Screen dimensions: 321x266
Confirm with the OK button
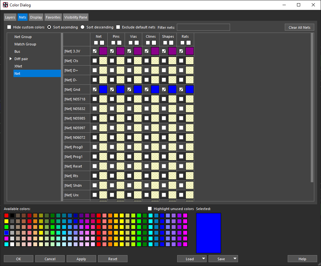(19, 259)
